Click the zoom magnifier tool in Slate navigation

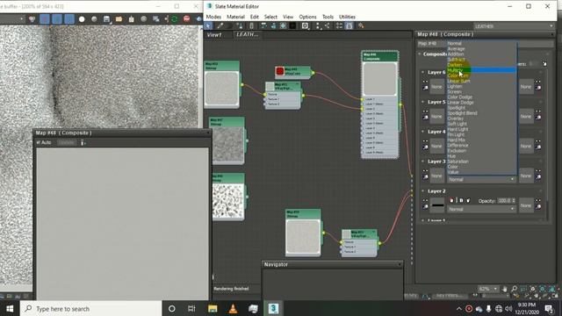click(x=515, y=289)
